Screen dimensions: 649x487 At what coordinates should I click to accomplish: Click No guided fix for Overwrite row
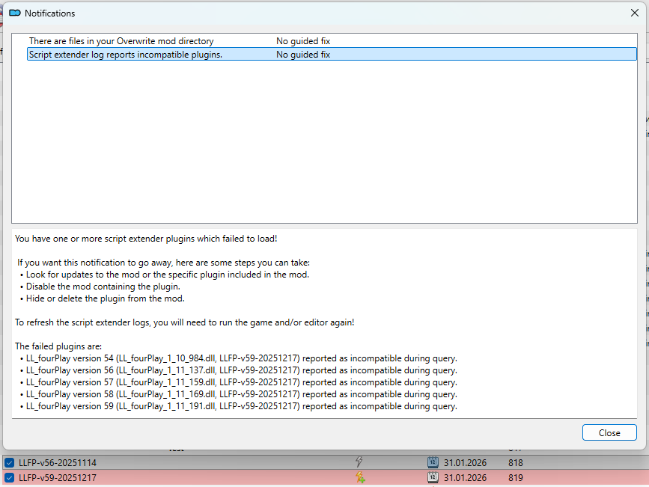point(303,41)
